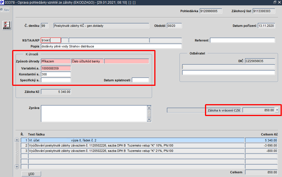Click the Pohledávka field 9120990005
The height and width of the screenshot is (177, 282).
211,11
